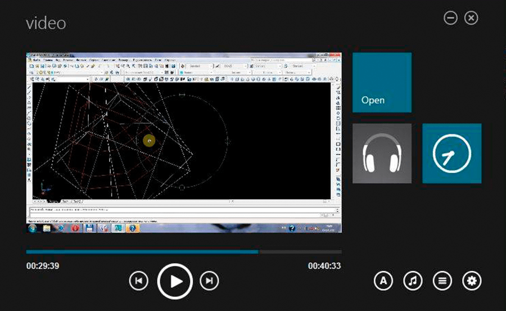506x311 pixels.
Task: Skip to the next video
Action: [209, 281]
